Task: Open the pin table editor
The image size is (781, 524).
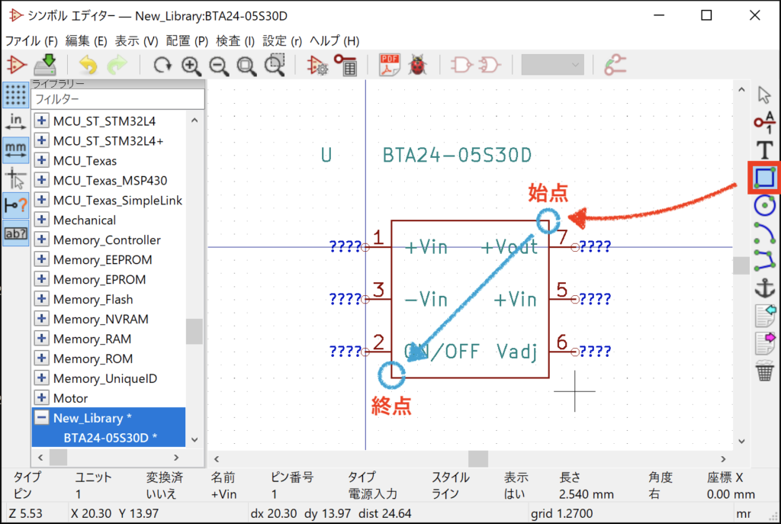Action: [x=346, y=66]
